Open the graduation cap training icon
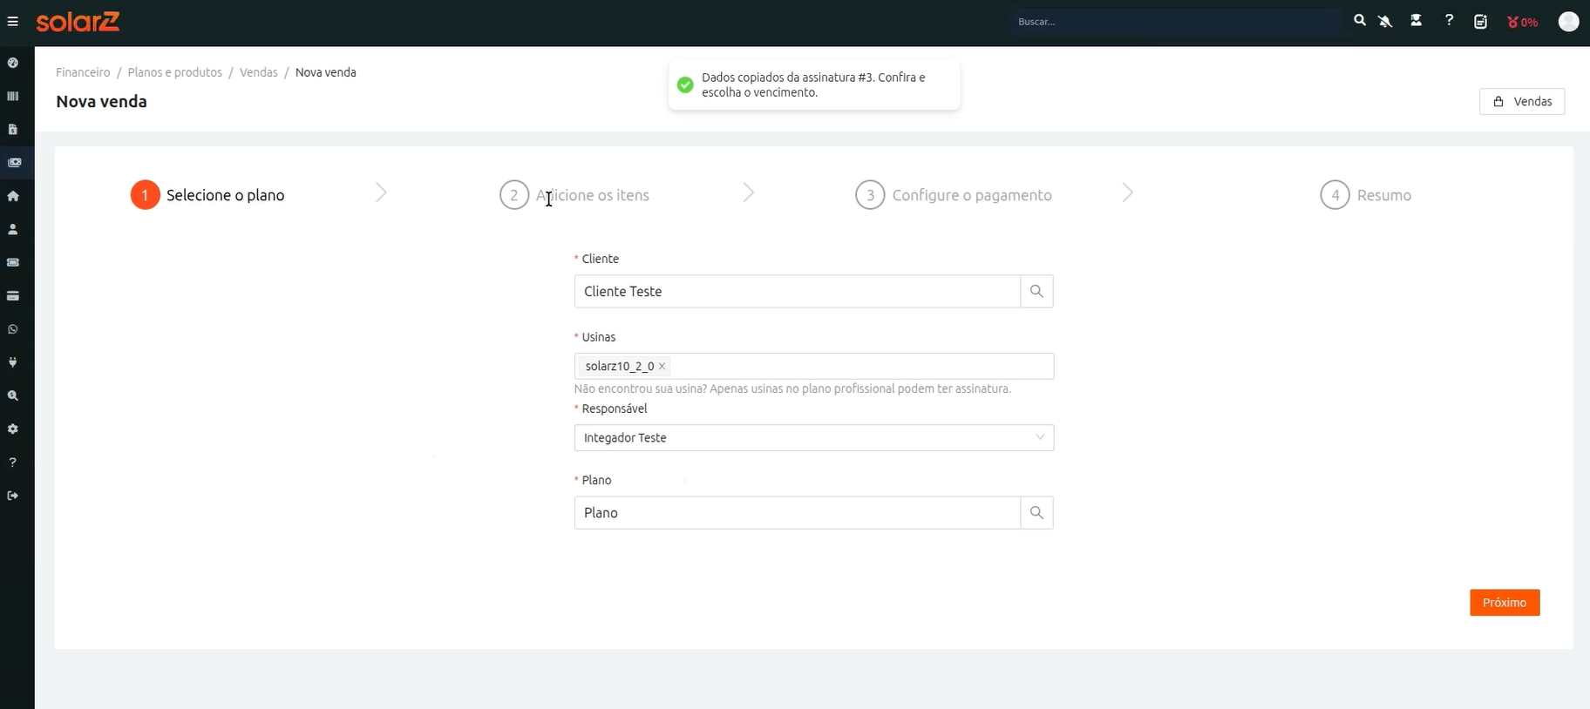1590x709 pixels. (1417, 20)
